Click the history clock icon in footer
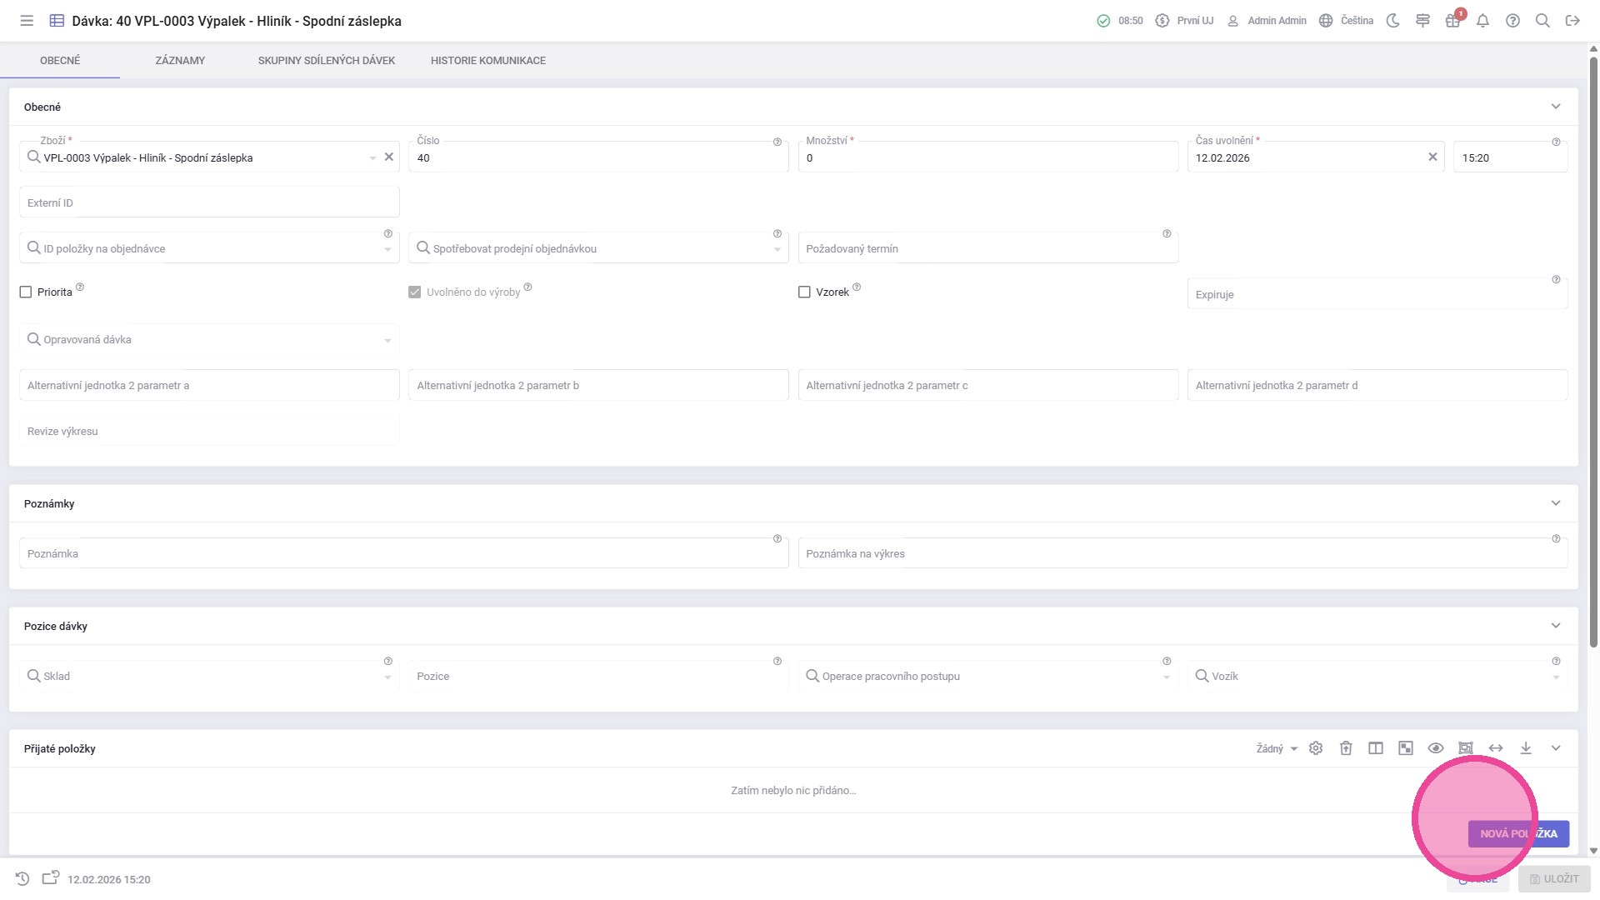The height and width of the screenshot is (900, 1600). tap(22, 879)
